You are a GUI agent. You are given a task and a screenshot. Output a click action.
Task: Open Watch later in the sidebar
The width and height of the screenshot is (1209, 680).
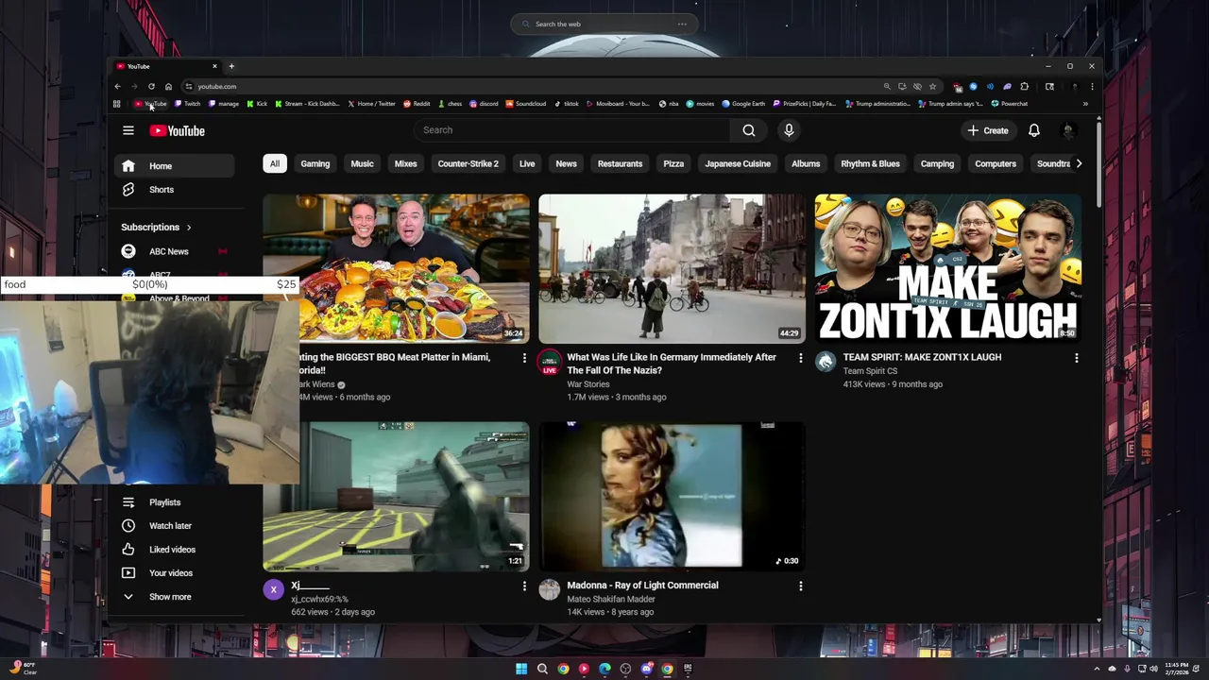(x=175, y=526)
